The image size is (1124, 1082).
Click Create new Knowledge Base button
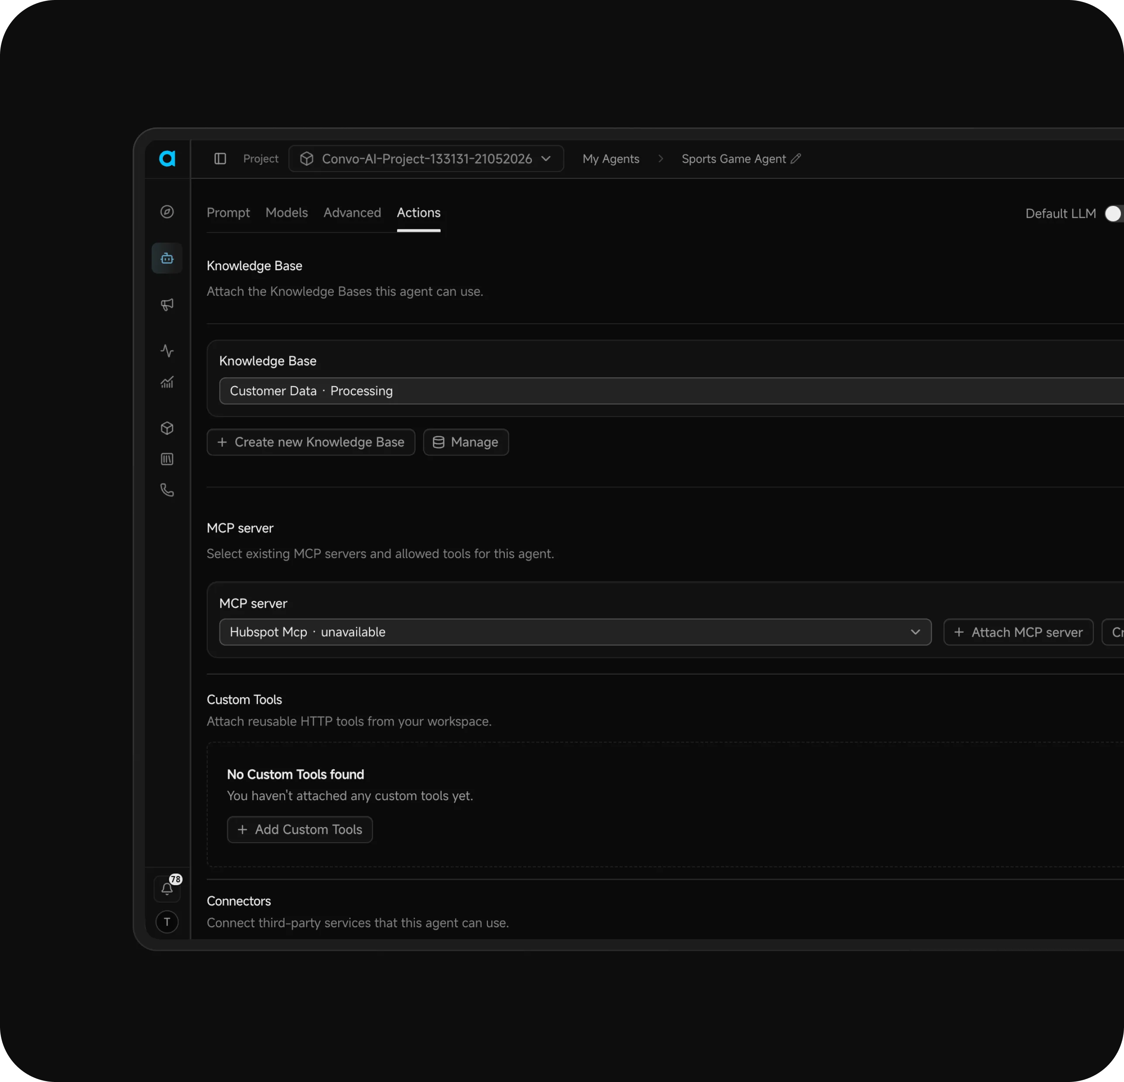pos(311,442)
